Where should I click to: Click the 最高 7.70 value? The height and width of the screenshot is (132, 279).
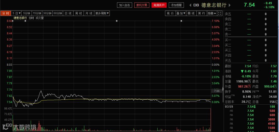(274, 76)
